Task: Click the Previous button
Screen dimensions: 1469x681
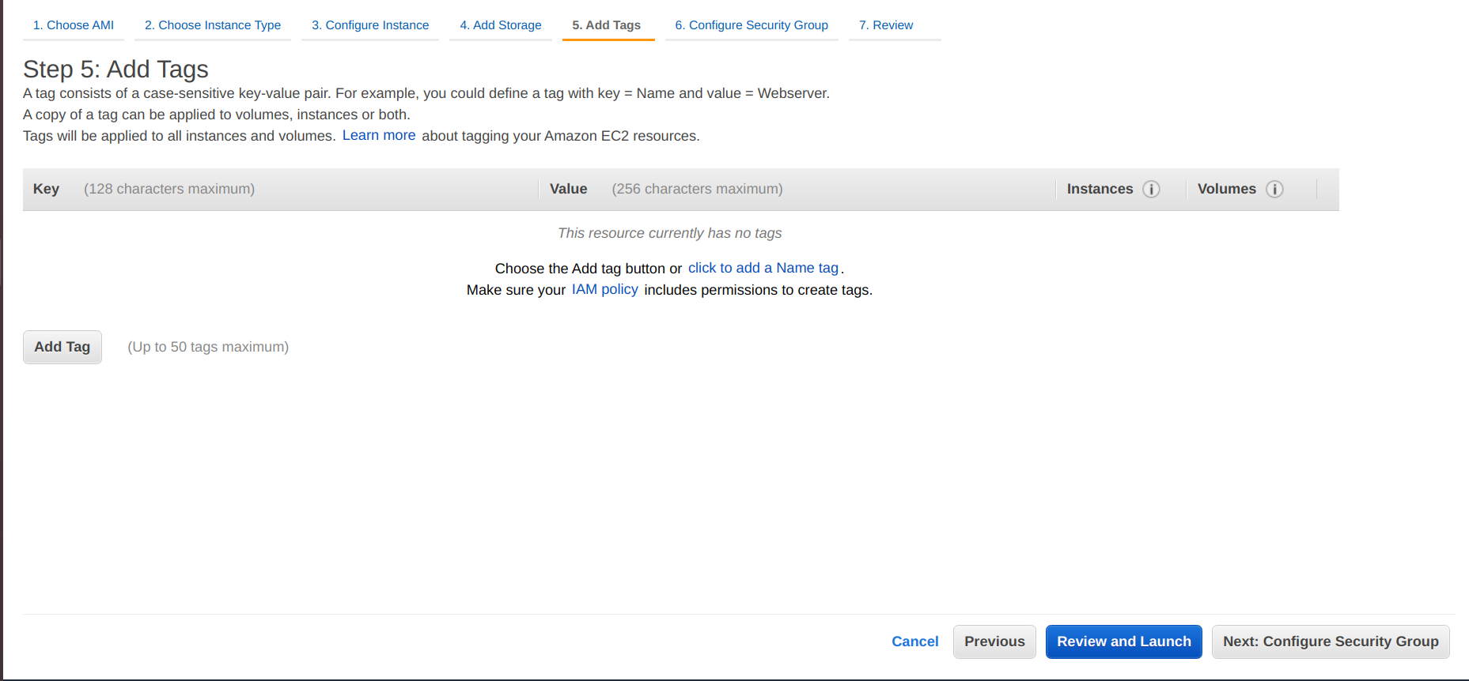Action: pos(994,641)
